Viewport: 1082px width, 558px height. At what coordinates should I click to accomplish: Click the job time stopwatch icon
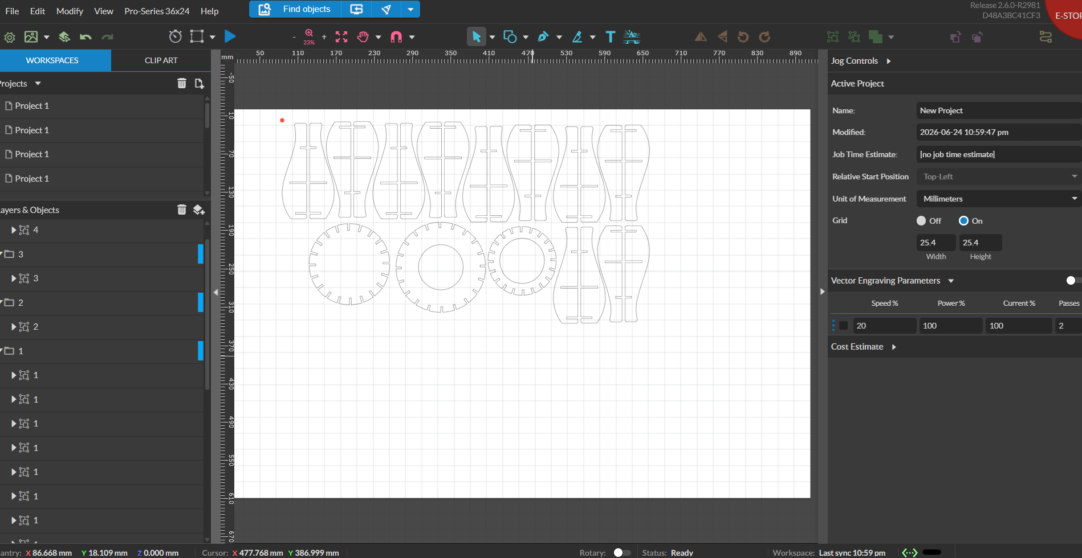pyautogui.click(x=176, y=37)
